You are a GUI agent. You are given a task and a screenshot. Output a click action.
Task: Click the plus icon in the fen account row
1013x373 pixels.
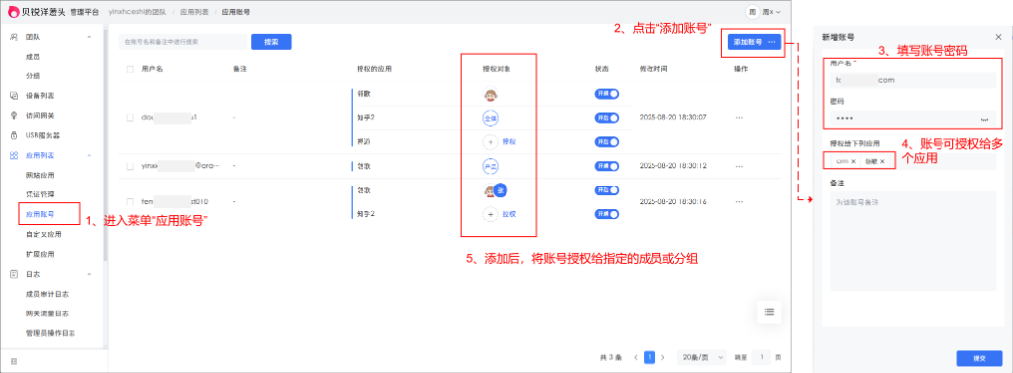[x=490, y=215]
